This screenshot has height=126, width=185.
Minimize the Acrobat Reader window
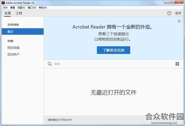tap(167, 2)
